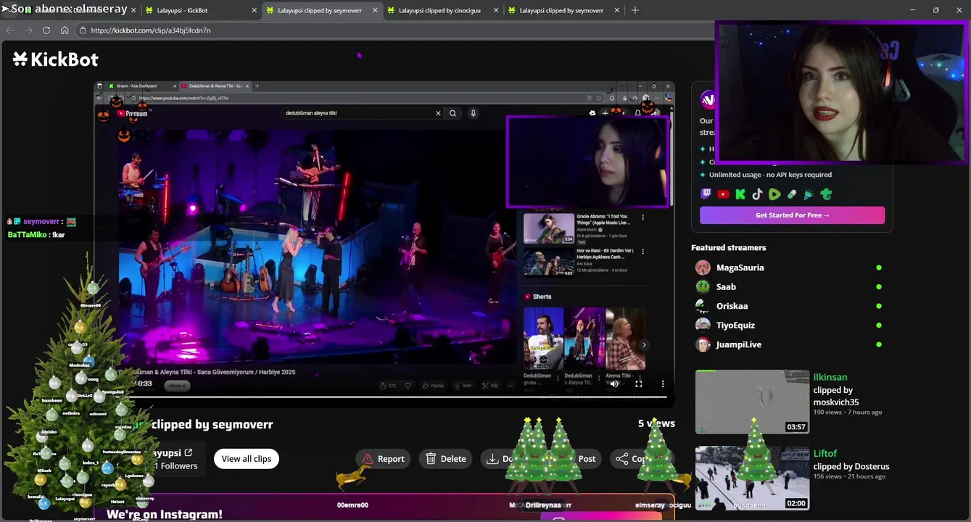Image resolution: width=971 pixels, height=522 pixels.
Task: Select the We're on Instagram! text
Action: pyautogui.click(x=165, y=514)
